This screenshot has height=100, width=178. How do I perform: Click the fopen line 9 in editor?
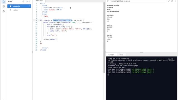pyautogui.click(x=62, y=20)
